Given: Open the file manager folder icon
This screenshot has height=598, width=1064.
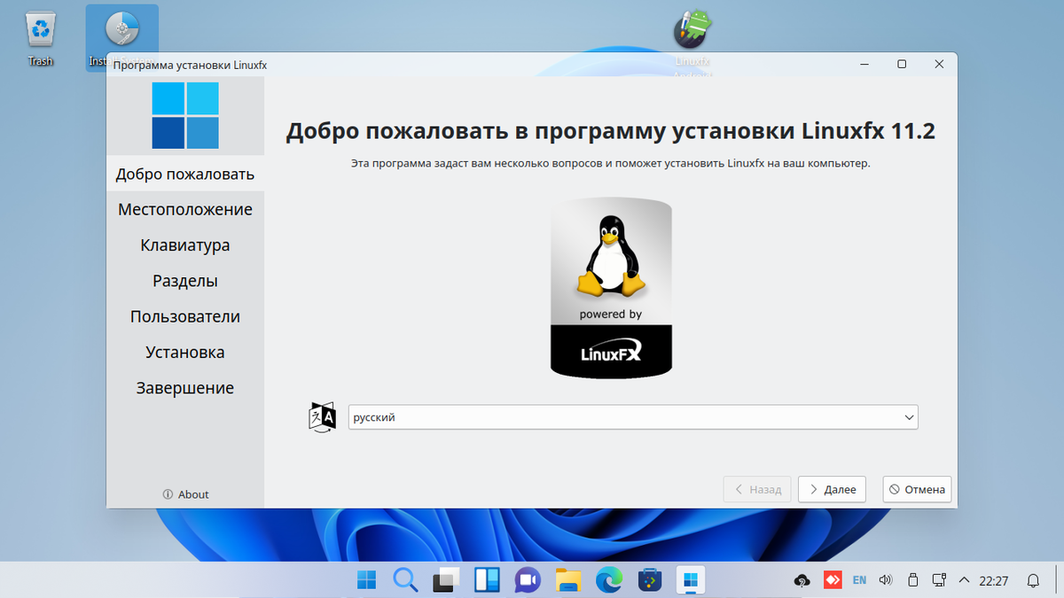Looking at the screenshot, I should tap(568, 581).
